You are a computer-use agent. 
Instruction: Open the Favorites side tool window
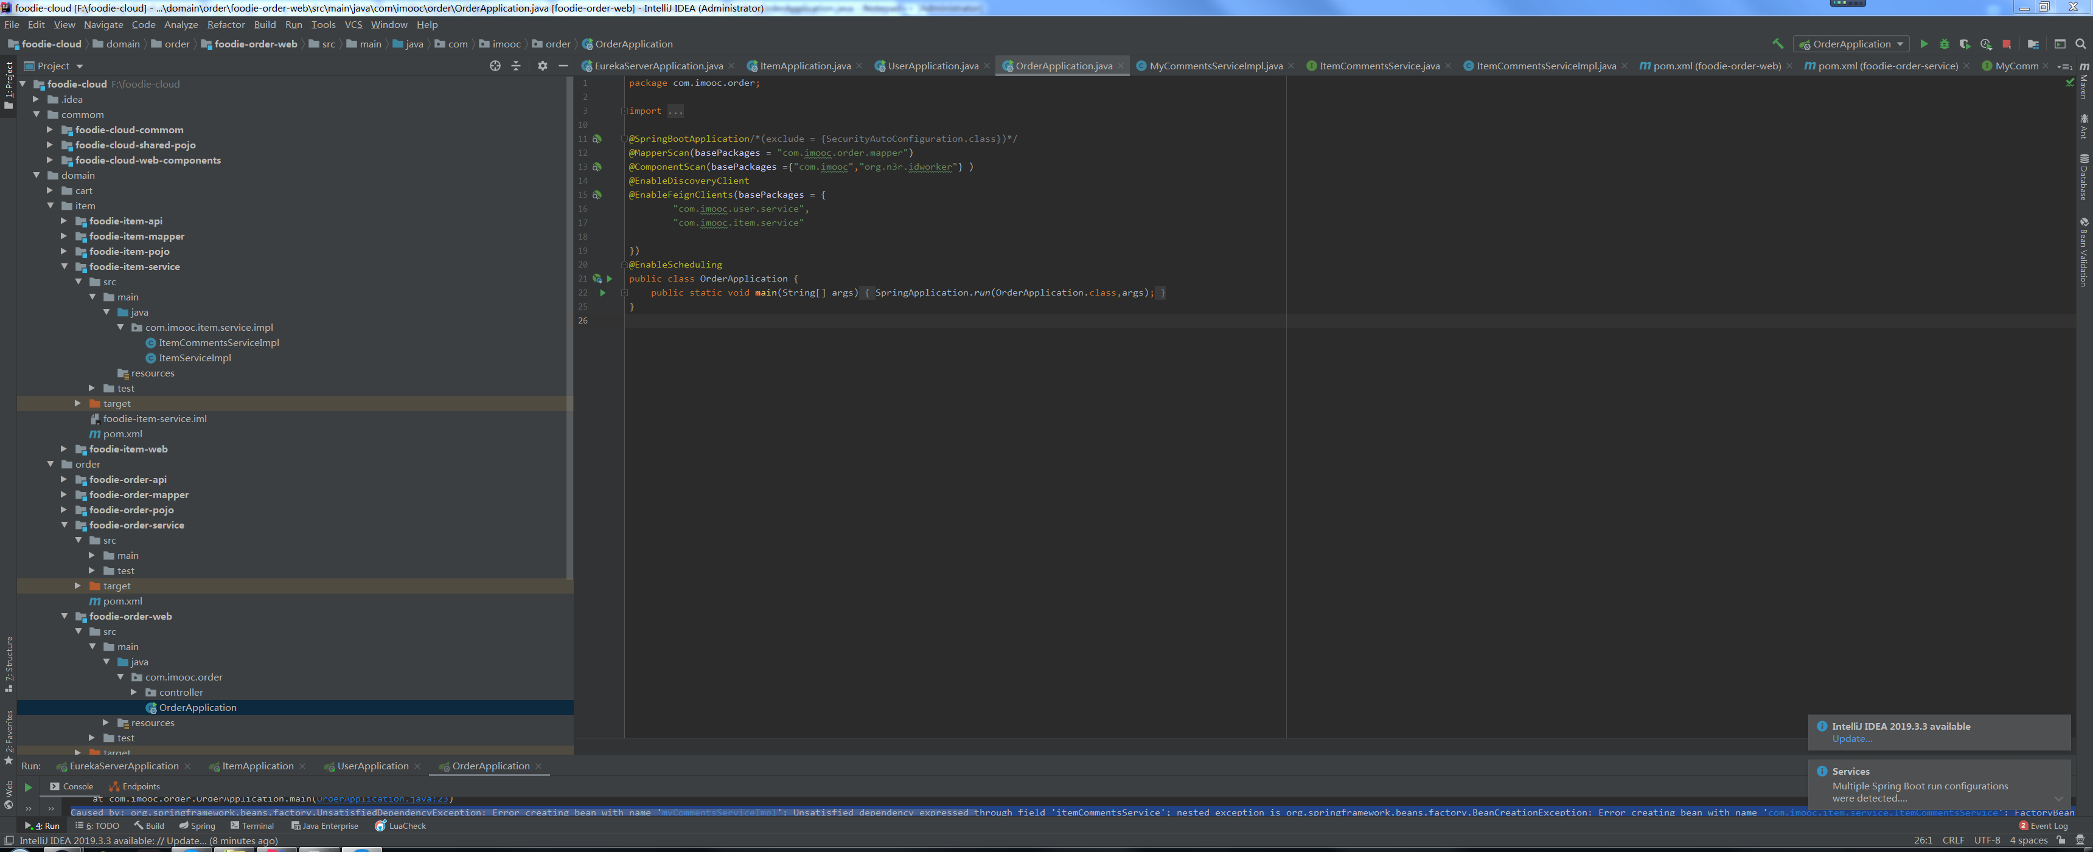point(9,738)
